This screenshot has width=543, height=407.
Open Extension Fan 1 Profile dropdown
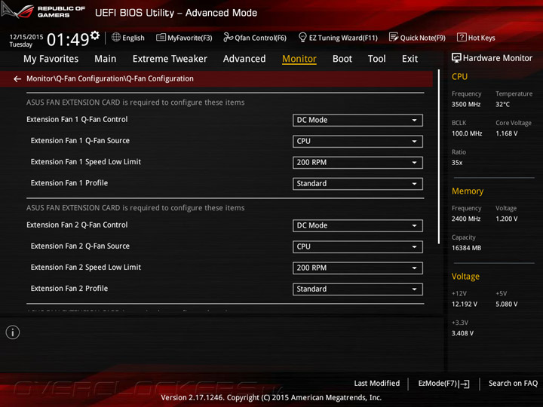(x=357, y=184)
